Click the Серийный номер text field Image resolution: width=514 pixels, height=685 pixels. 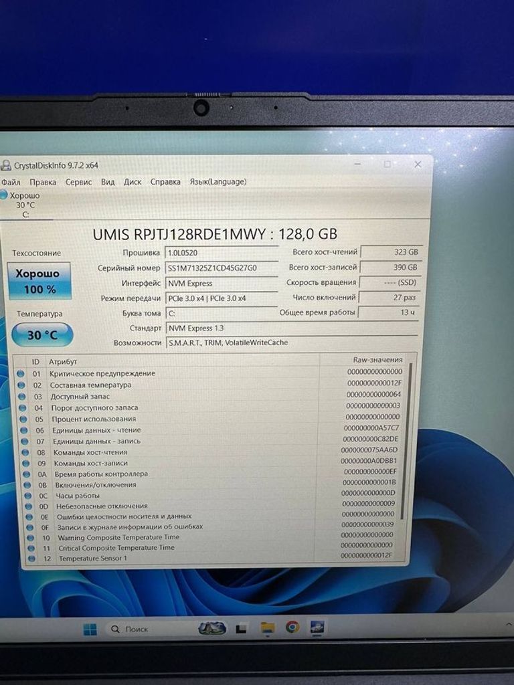pyautogui.click(x=221, y=268)
